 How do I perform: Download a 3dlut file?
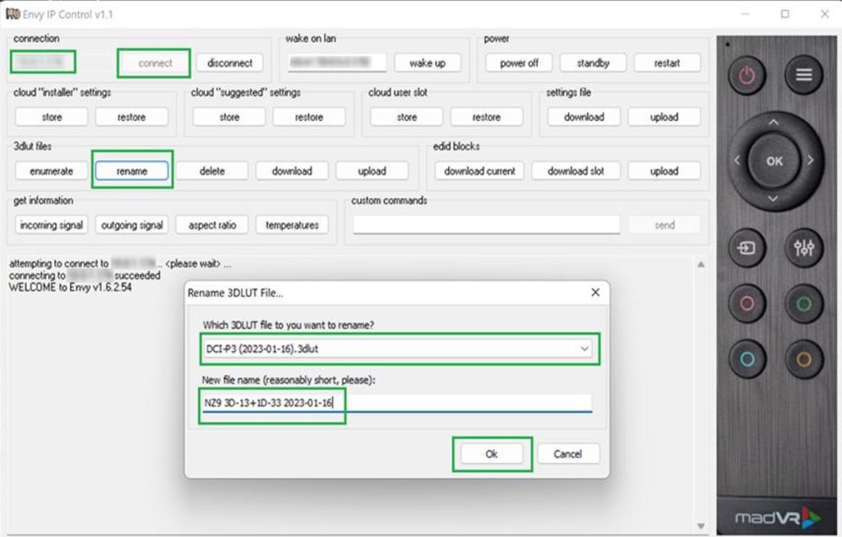292,171
